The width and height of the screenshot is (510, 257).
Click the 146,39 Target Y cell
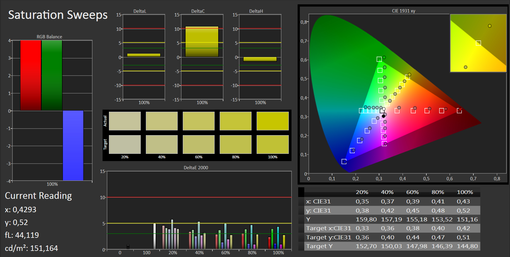coord(442,246)
